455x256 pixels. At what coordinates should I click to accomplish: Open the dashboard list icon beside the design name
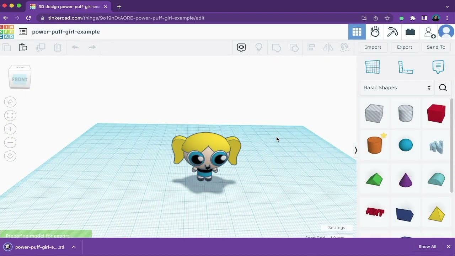click(23, 32)
